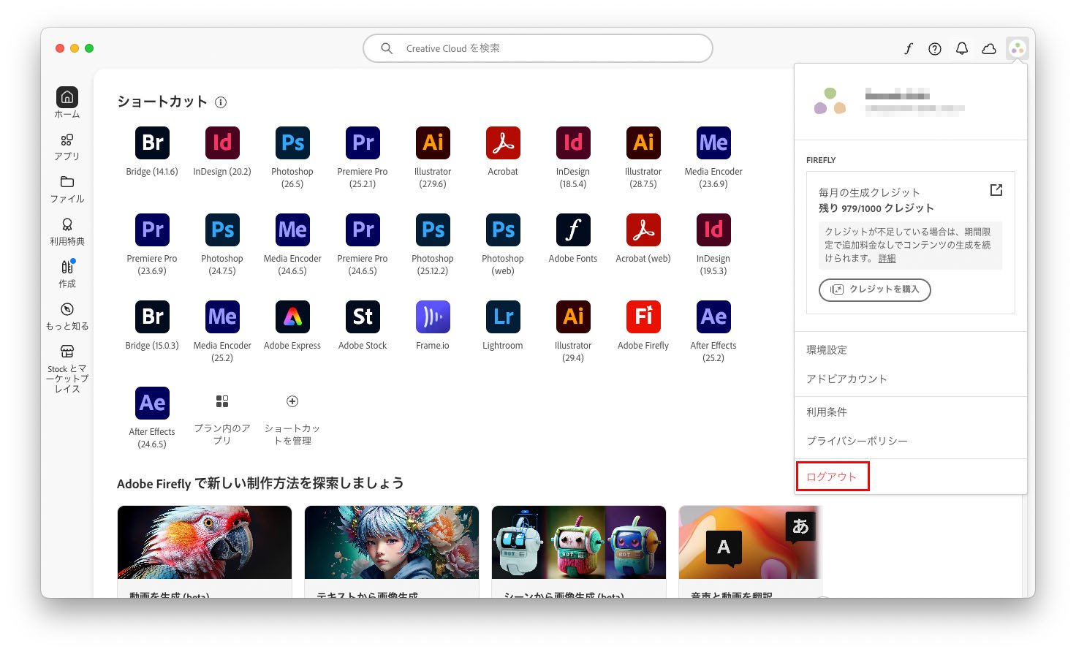This screenshot has height=652, width=1076.
Task: Open parrot video generation card thumbnail
Action: point(205,542)
